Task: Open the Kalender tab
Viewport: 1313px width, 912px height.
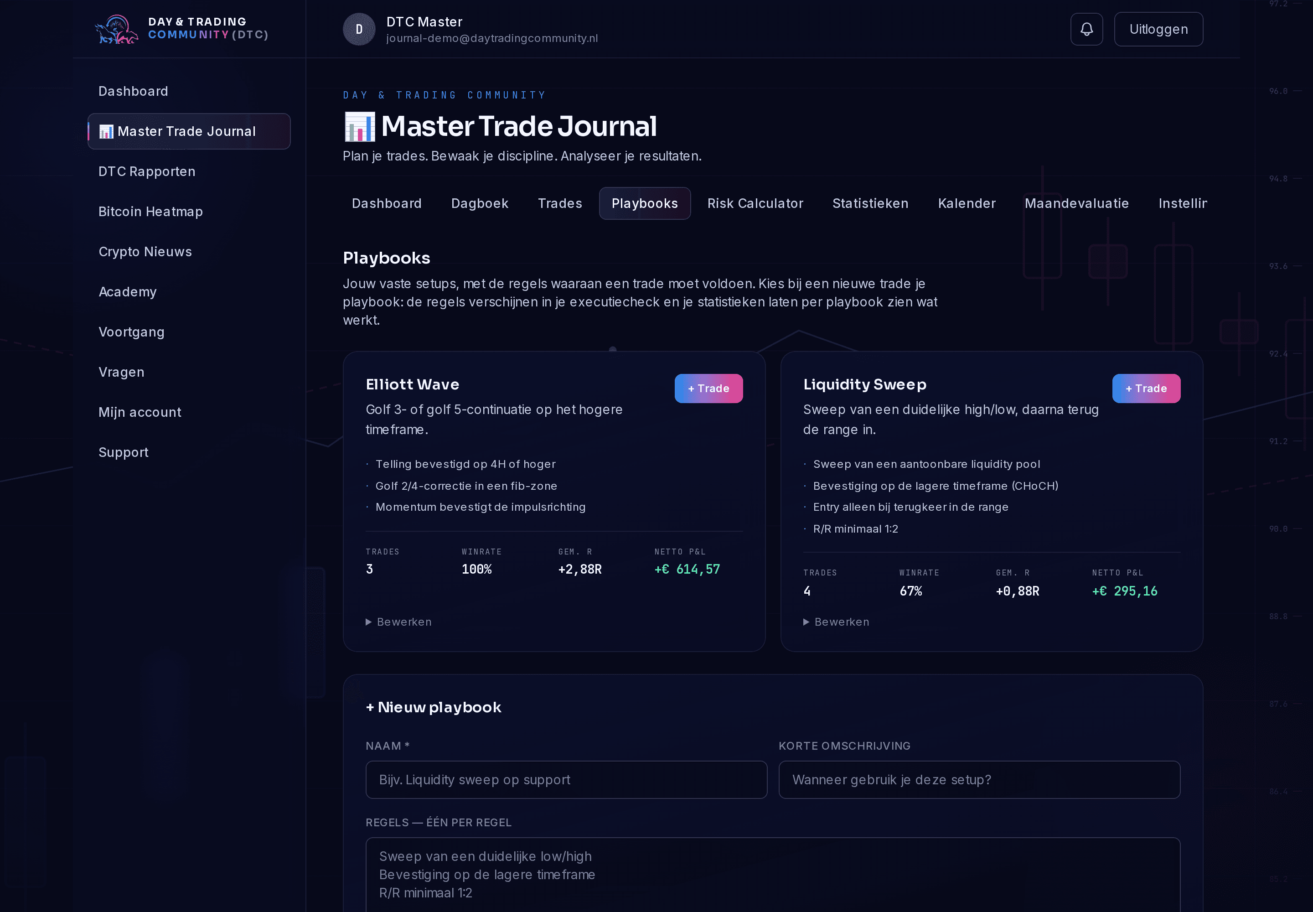Action: pos(967,203)
